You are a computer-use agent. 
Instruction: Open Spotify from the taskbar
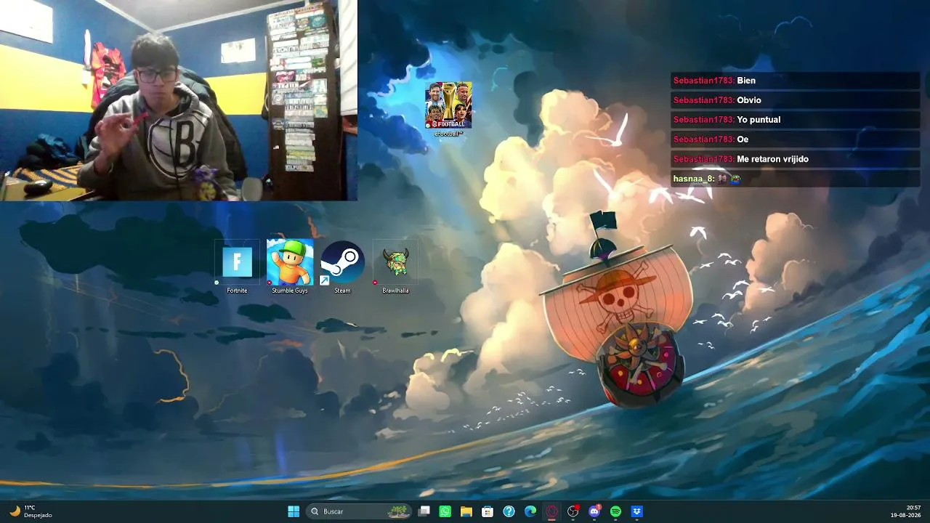tap(615, 511)
